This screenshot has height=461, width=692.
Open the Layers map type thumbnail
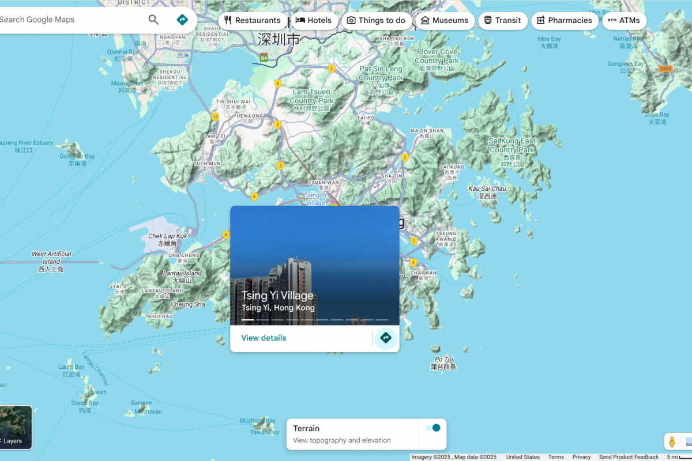click(x=14, y=428)
